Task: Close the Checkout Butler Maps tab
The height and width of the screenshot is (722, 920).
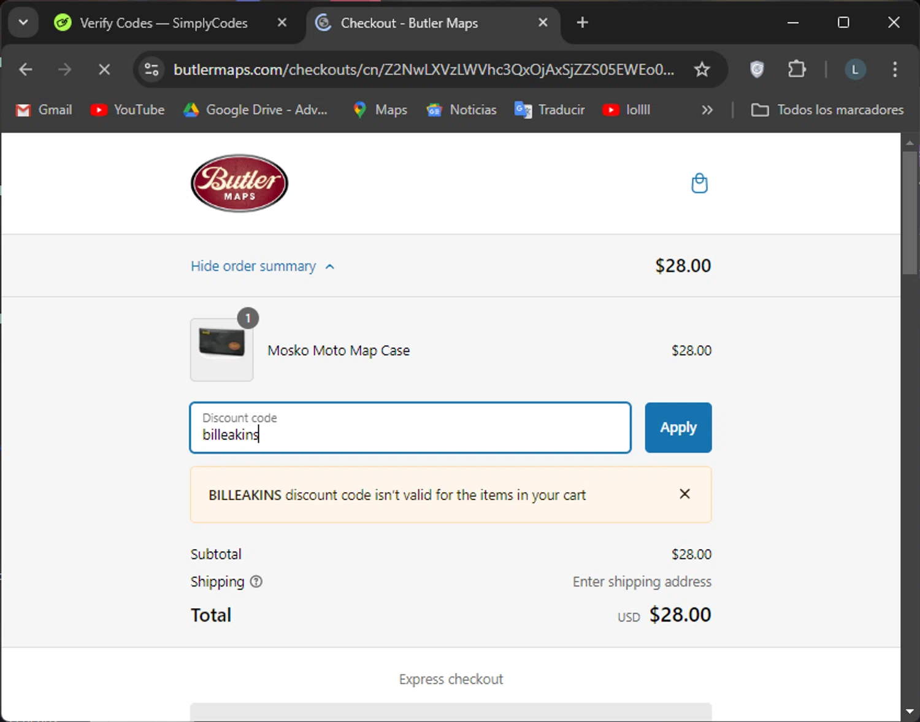Action: pyautogui.click(x=543, y=23)
